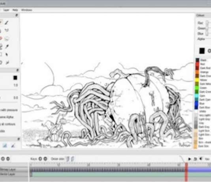Select Dark Skin in the palette list
Screen dimensions: 211x182
coord(203,146)
